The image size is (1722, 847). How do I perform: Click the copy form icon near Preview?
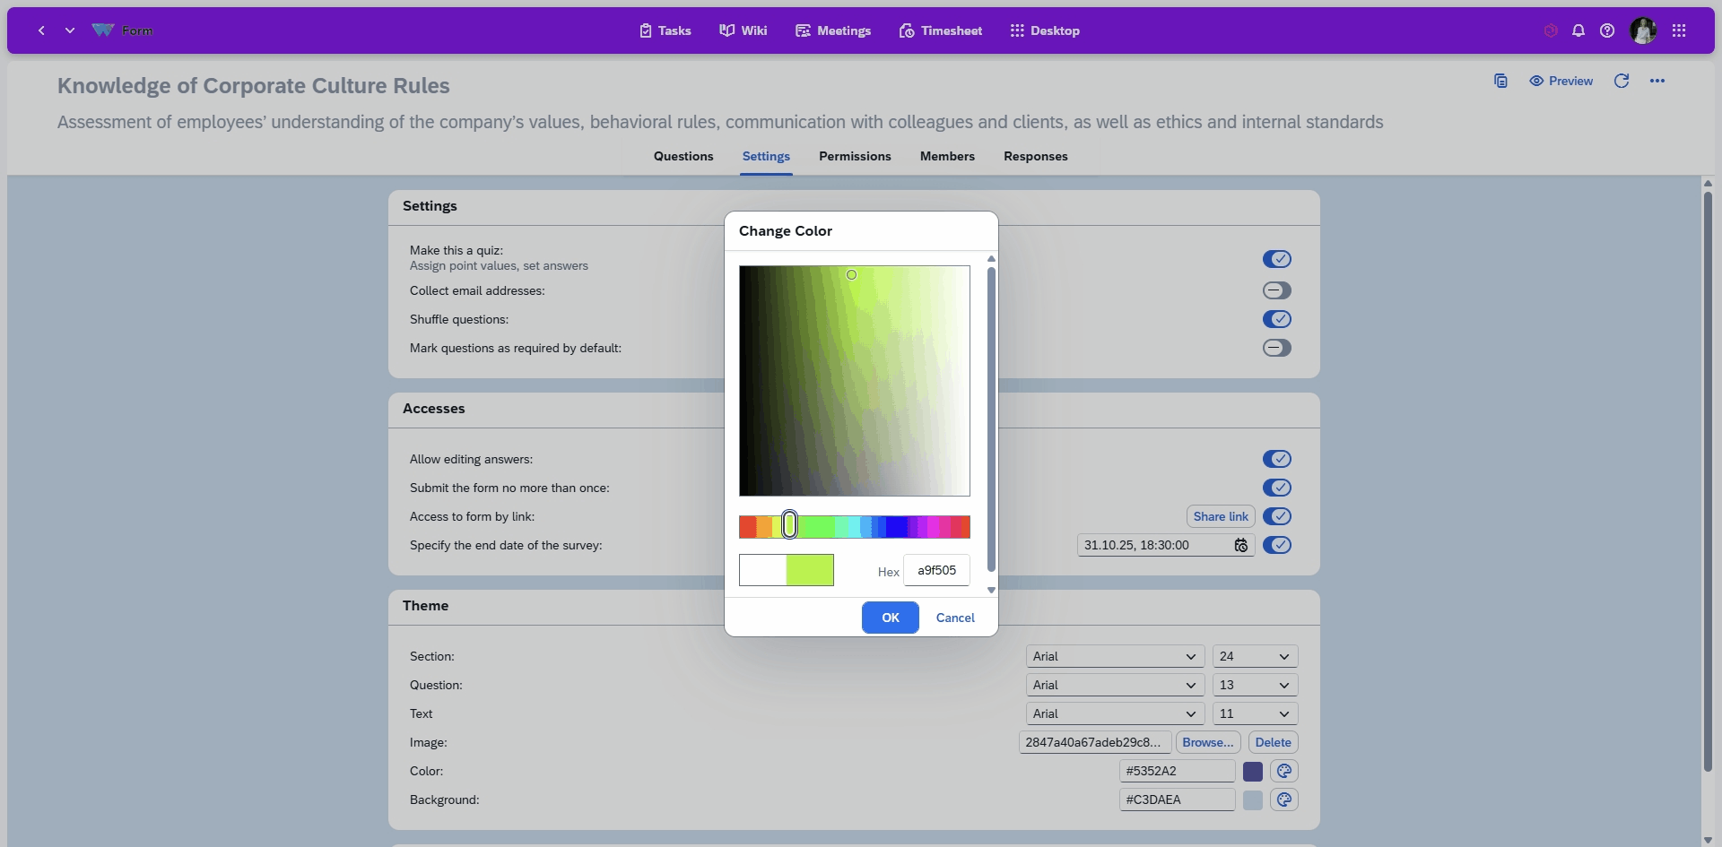[x=1500, y=81]
